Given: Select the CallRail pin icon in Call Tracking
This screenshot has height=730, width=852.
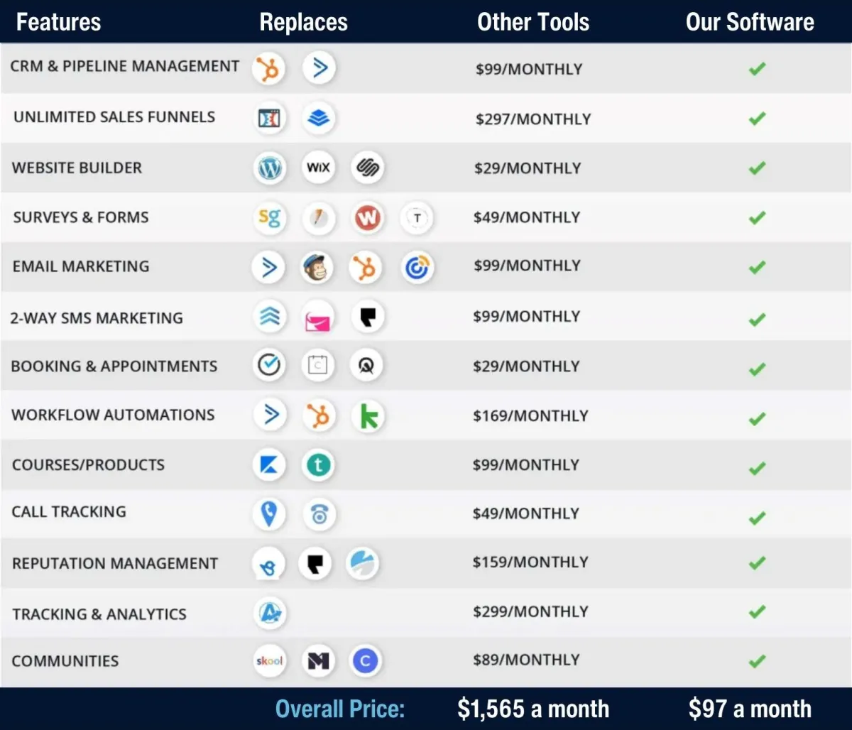Looking at the screenshot, I should (269, 513).
